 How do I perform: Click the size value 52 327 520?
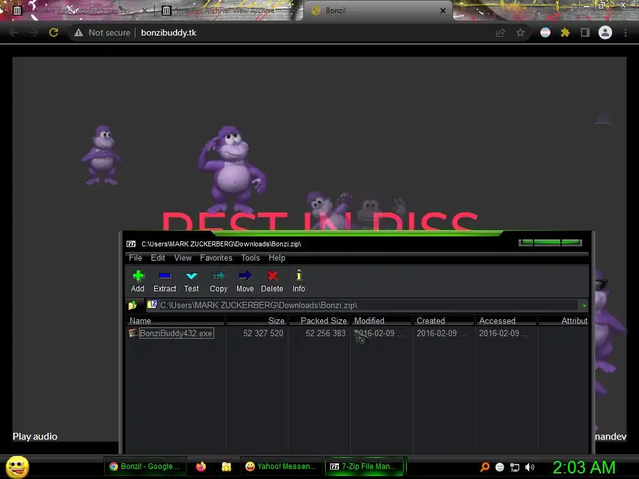[263, 333]
